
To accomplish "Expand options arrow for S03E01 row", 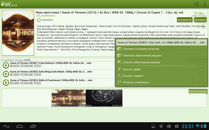I will coord(202,65).
